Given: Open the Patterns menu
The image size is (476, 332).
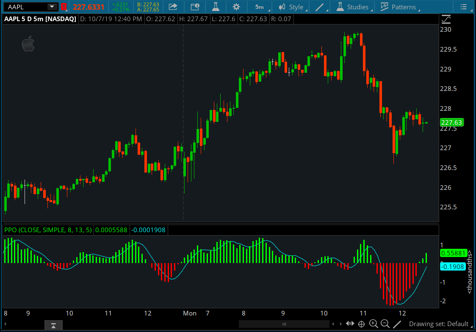Looking at the screenshot, I should tap(398, 7).
